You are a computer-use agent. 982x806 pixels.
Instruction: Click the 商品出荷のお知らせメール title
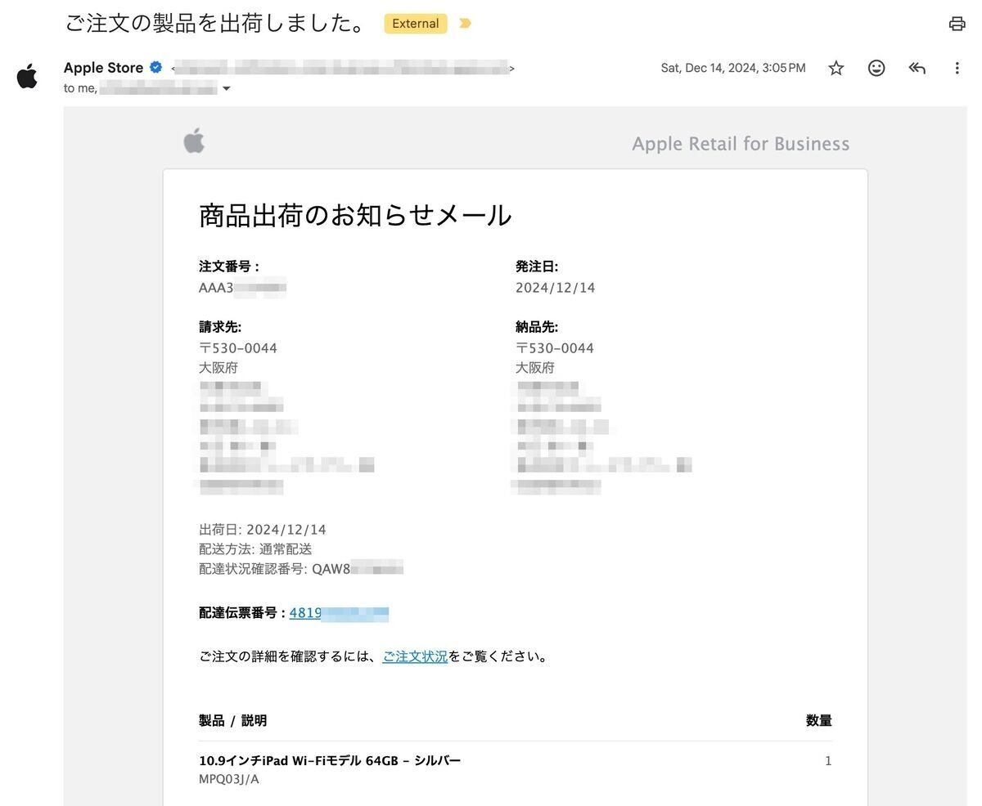355,215
